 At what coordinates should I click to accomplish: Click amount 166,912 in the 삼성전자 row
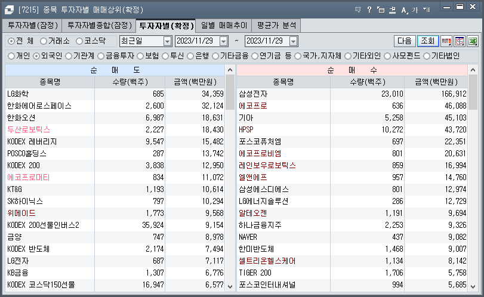click(x=454, y=94)
